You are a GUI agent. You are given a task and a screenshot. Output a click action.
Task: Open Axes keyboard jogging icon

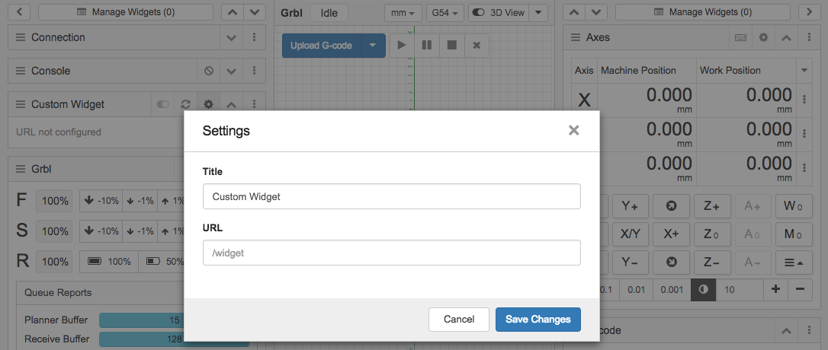tap(741, 37)
